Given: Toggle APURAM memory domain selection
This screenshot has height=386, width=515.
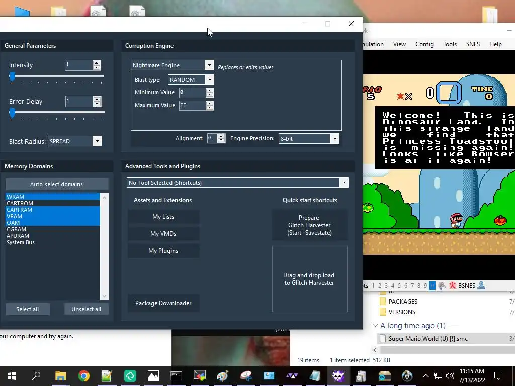Looking at the screenshot, I should [x=52, y=236].
